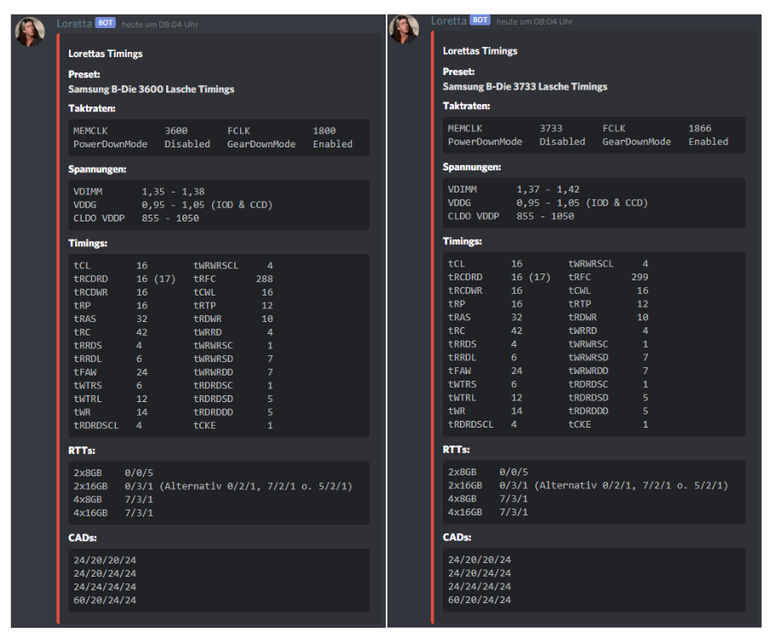Click the tRFC value 299

click(x=640, y=277)
